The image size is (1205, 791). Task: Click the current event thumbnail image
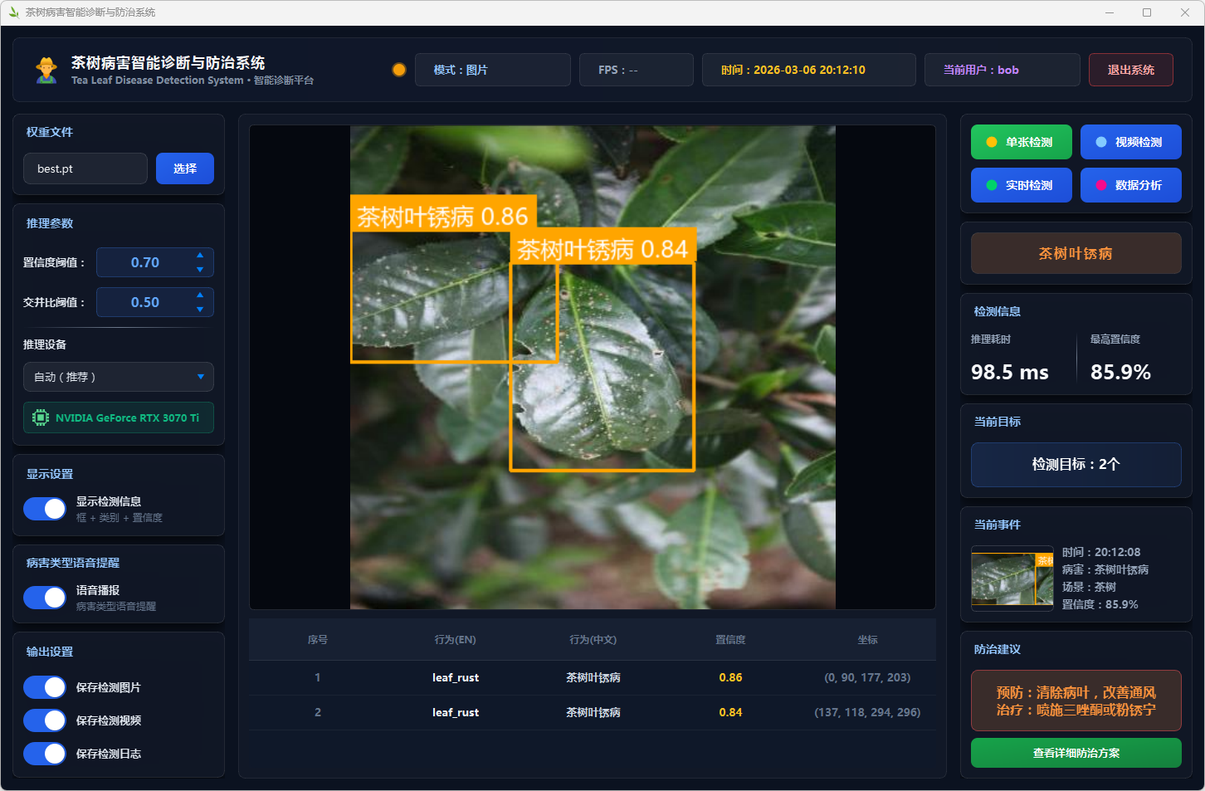pyautogui.click(x=1012, y=579)
